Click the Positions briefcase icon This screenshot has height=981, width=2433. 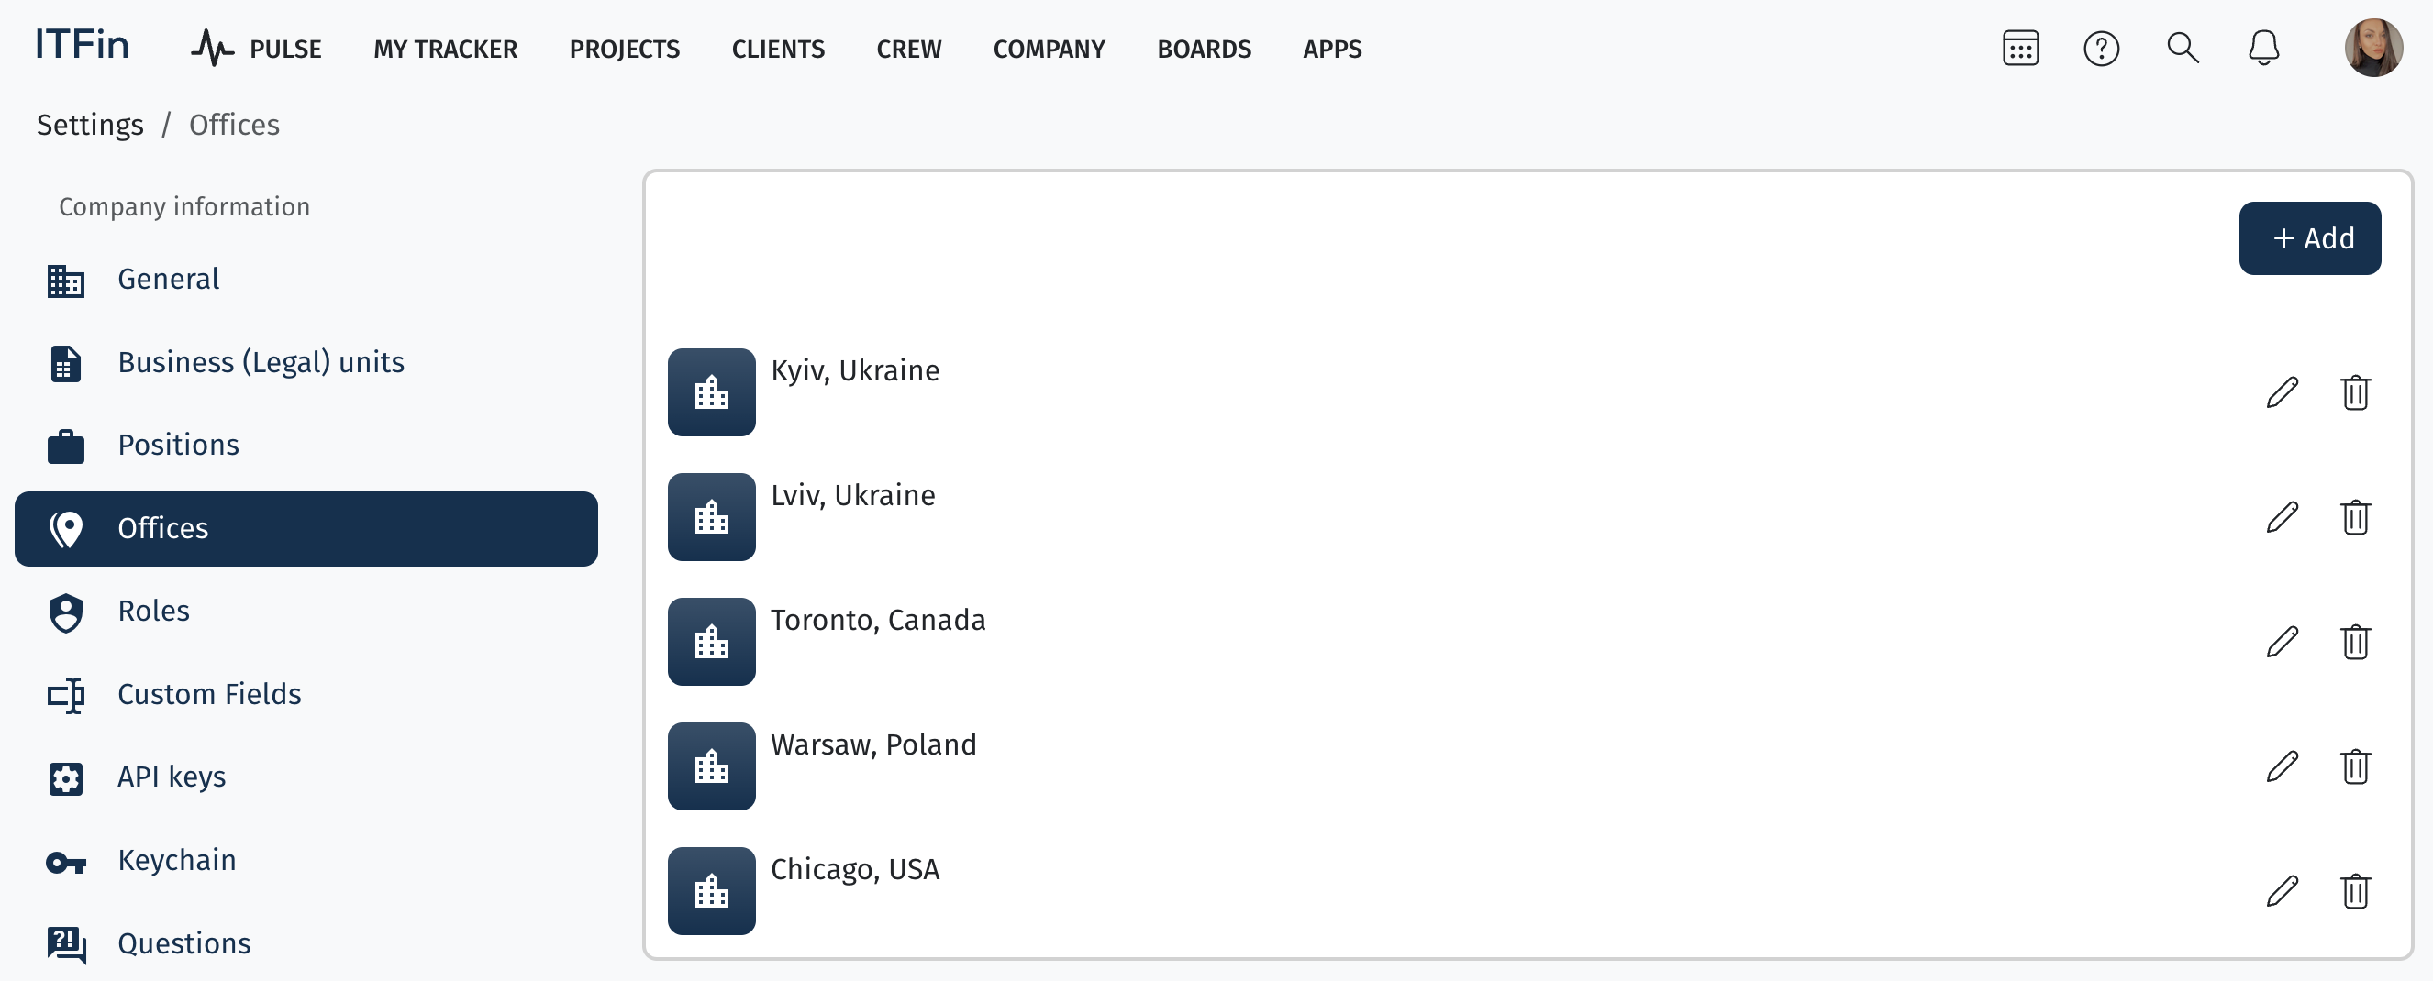(x=66, y=446)
